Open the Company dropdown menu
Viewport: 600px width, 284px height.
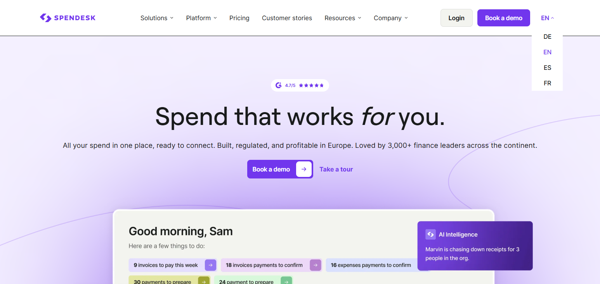(391, 18)
